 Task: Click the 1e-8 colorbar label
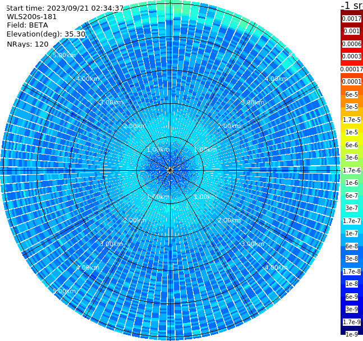coord(352,284)
